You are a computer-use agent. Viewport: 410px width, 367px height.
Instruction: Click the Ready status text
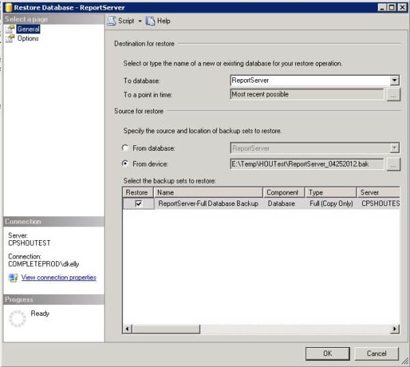(40, 314)
